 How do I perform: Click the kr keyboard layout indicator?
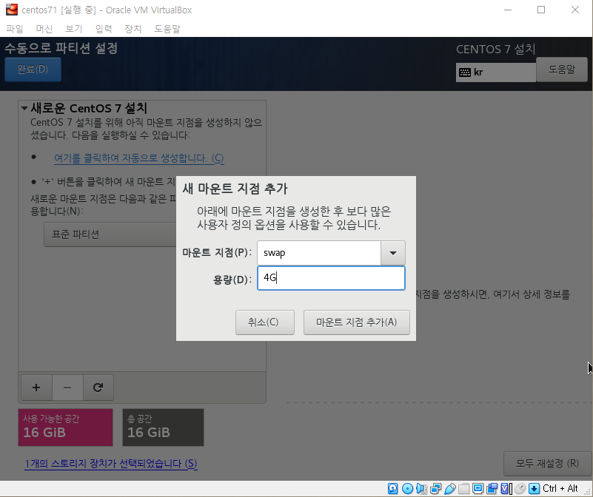tap(495, 72)
